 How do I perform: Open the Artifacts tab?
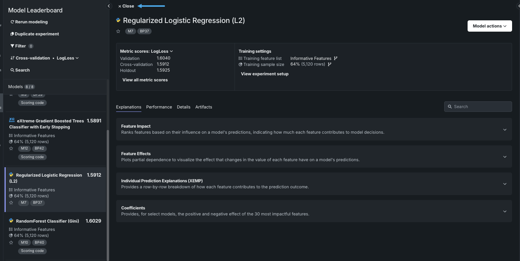point(204,107)
